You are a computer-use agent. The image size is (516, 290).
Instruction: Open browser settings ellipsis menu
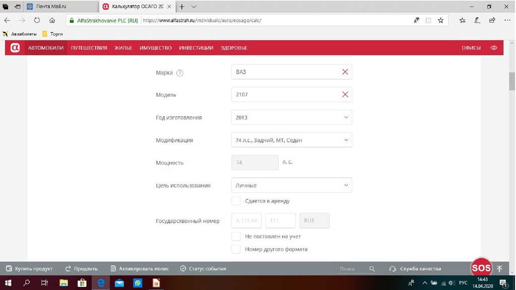tap(507, 20)
